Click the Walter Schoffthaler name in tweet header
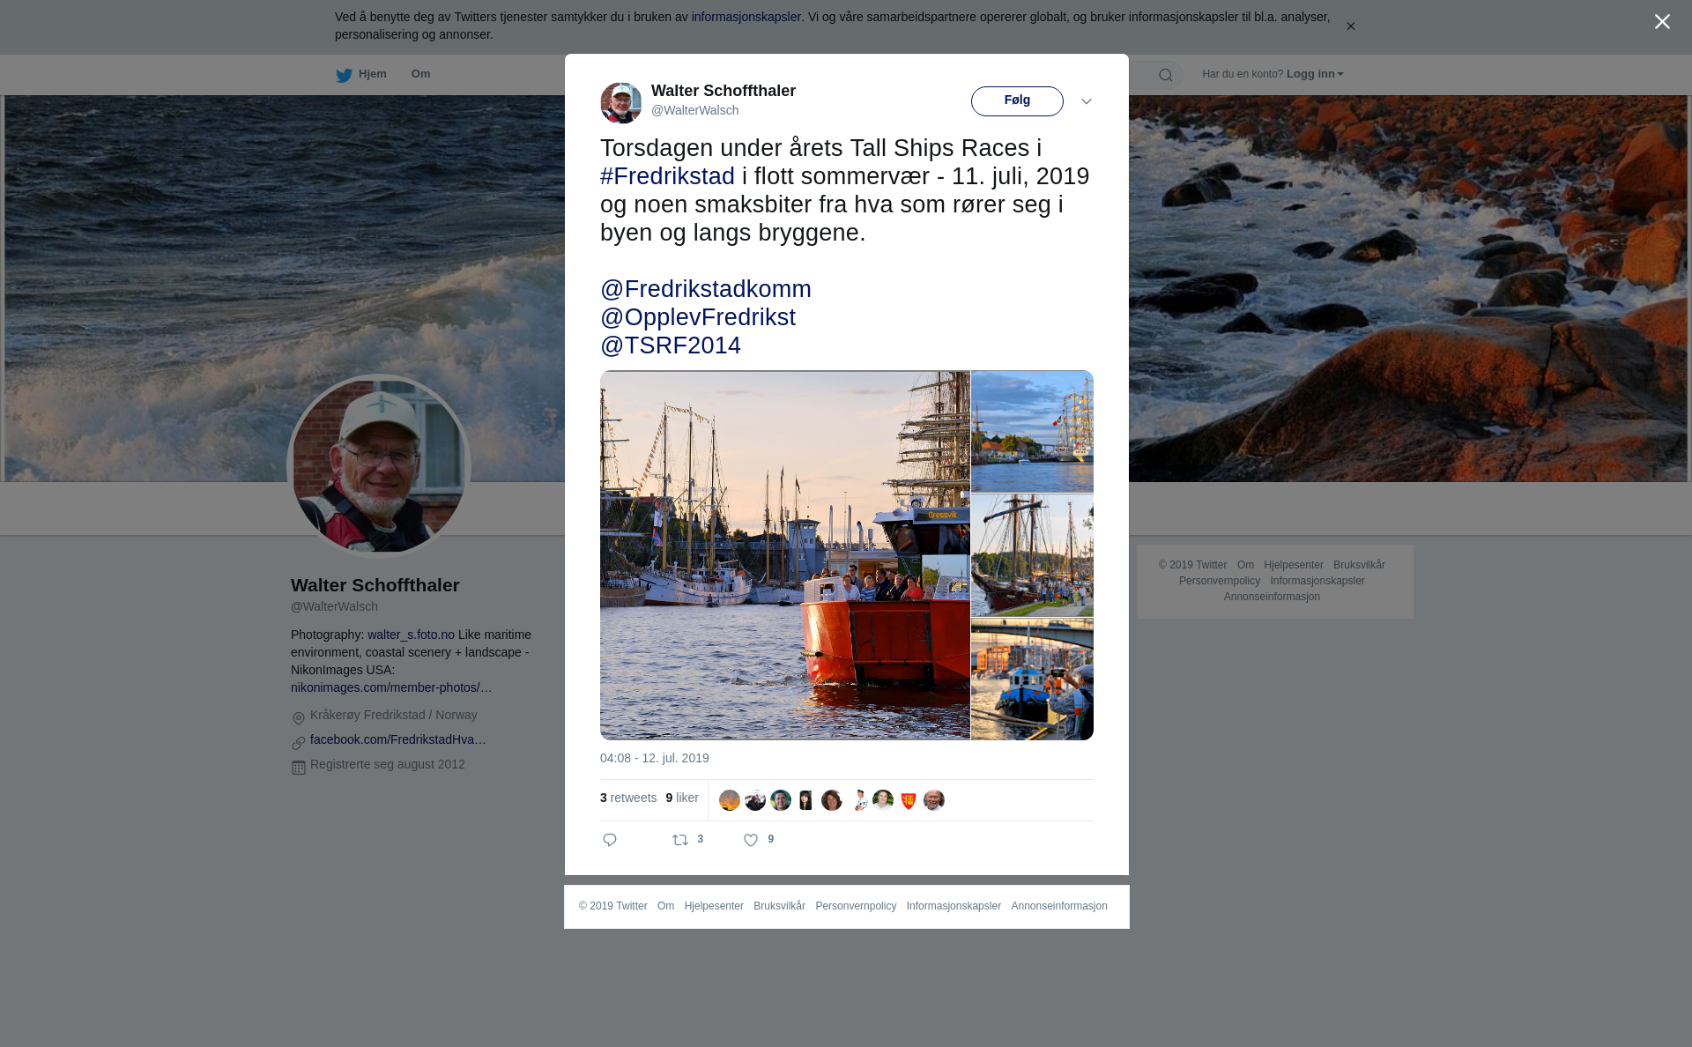Viewport: 1692px width, 1047px height. point(724,91)
